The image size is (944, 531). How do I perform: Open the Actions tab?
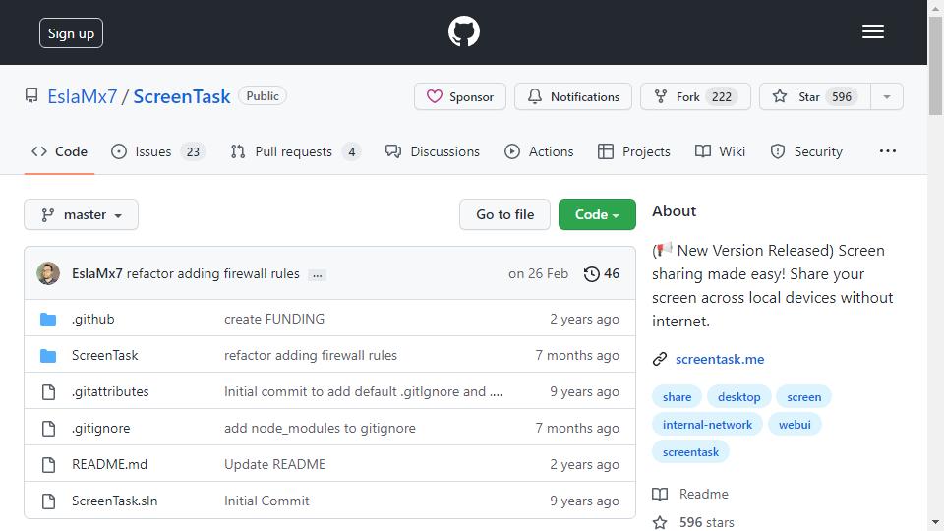[539, 151]
